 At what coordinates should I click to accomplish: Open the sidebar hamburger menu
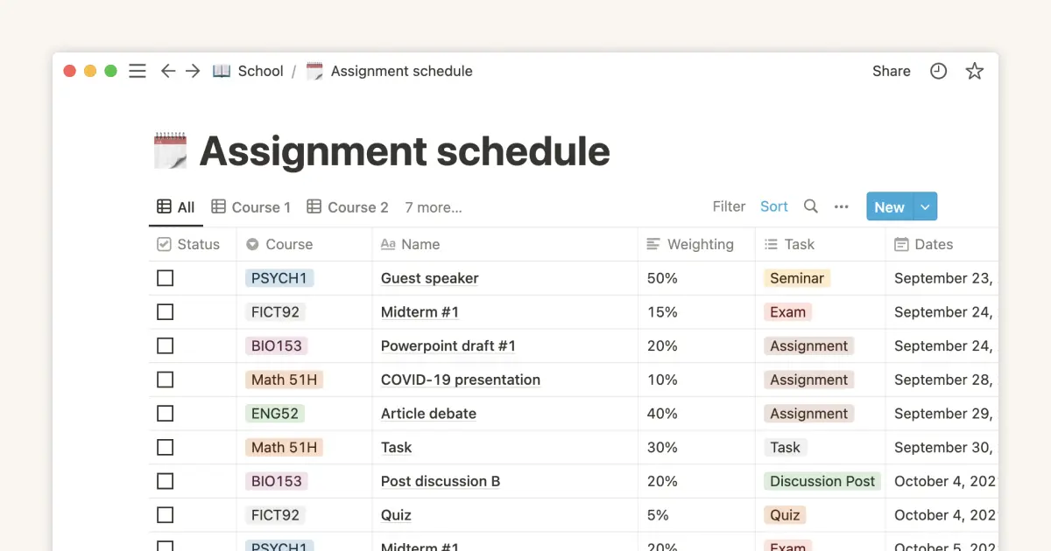(138, 72)
